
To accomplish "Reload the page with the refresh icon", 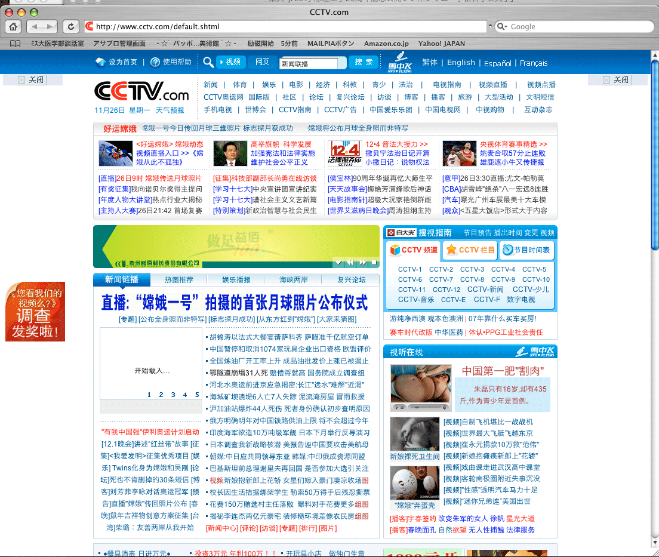I will click(70, 26).
